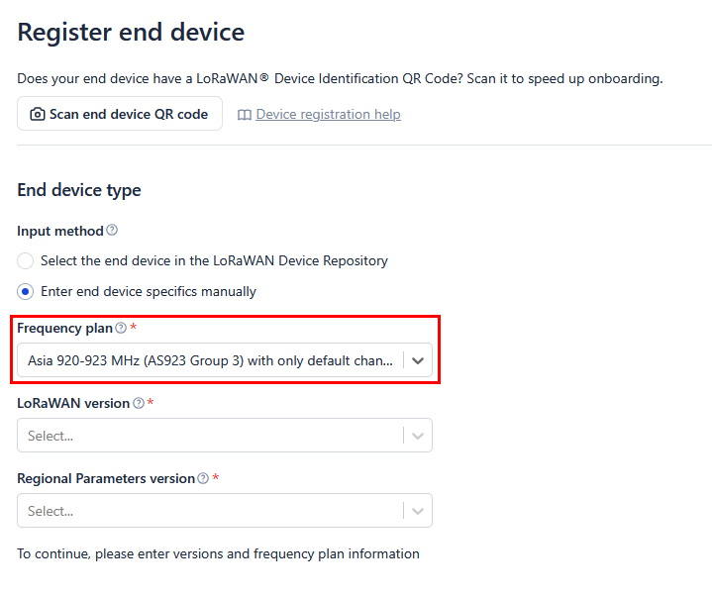712x596 pixels.
Task: Click the Asia 920-923 MHz frequency plan field
Action: [x=225, y=360]
